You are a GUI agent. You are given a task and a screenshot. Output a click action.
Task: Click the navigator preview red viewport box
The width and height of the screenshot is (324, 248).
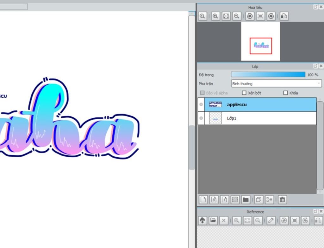261,46
